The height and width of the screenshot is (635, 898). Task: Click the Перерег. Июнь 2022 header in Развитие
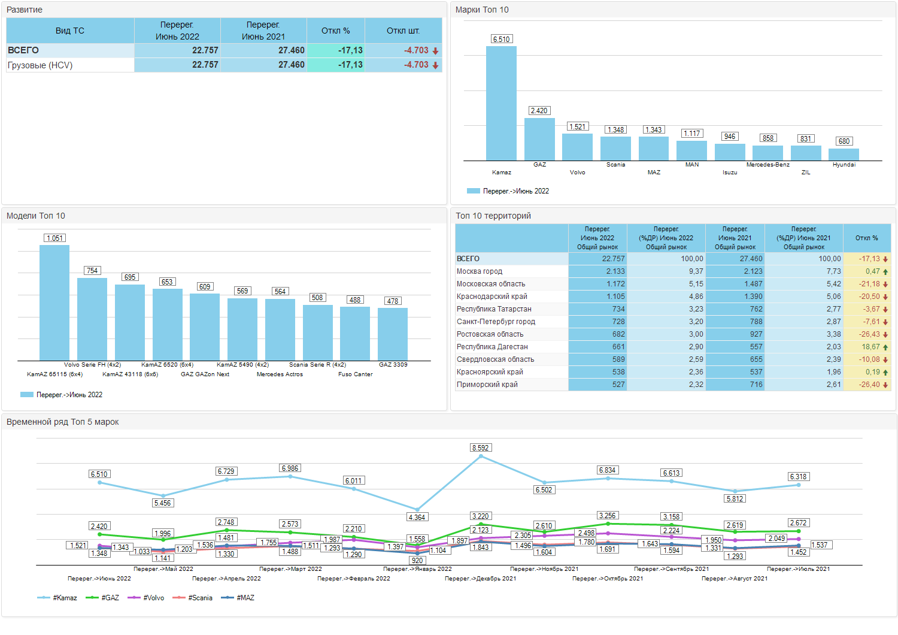point(177,31)
